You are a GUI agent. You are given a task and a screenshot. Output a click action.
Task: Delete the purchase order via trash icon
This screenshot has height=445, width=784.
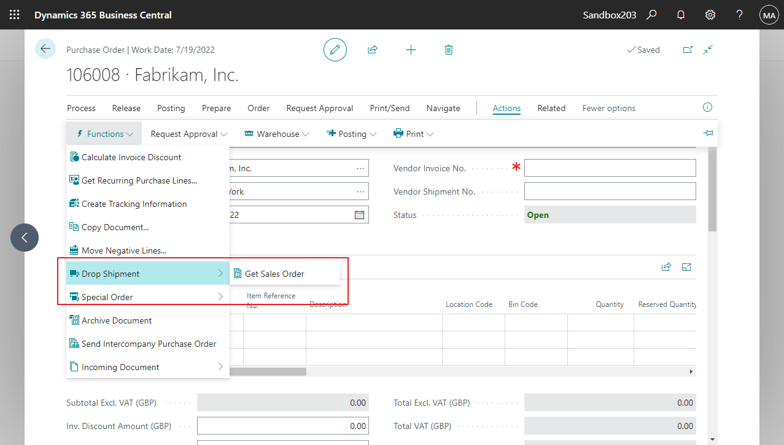coord(448,49)
